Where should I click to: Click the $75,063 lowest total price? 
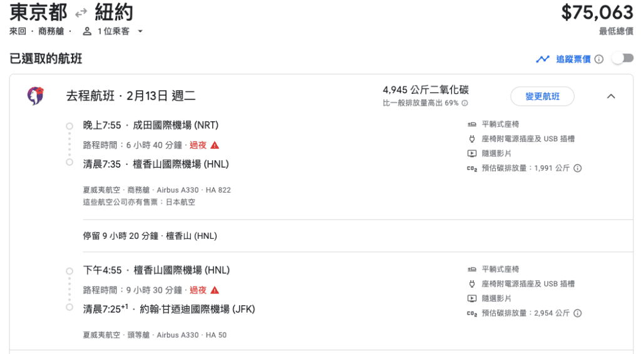click(x=597, y=13)
